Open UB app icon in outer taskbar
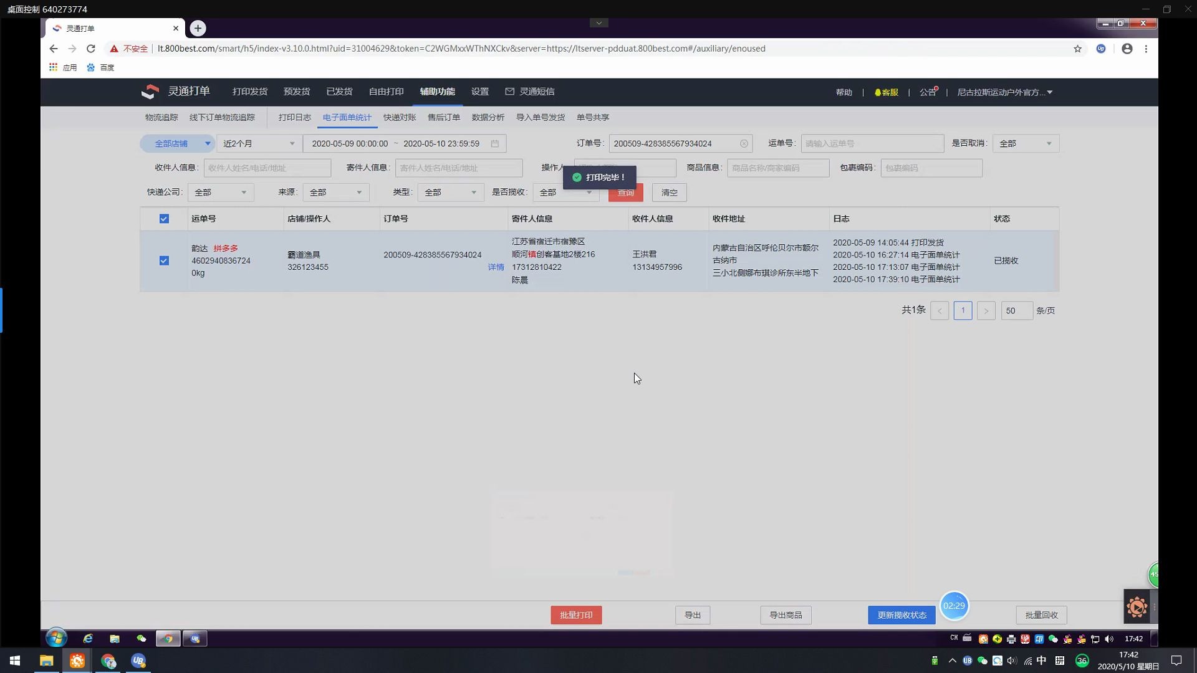 (x=138, y=661)
